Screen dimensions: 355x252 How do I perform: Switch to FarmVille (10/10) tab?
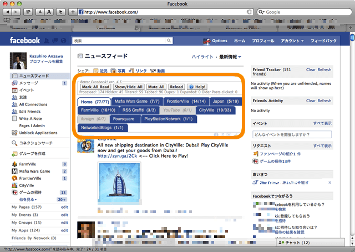tap(98, 110)
